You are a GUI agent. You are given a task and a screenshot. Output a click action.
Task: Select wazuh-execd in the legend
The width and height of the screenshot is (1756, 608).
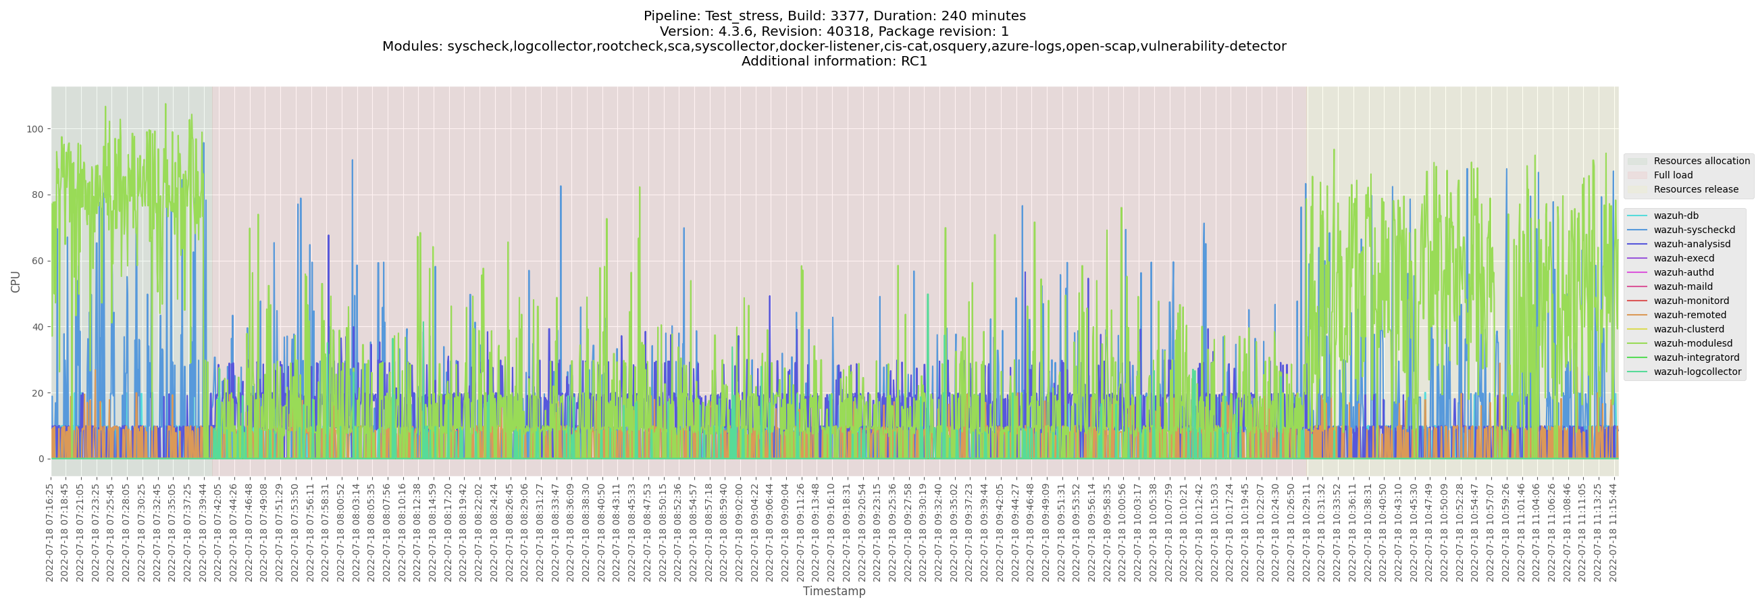tap(1674, 258)
